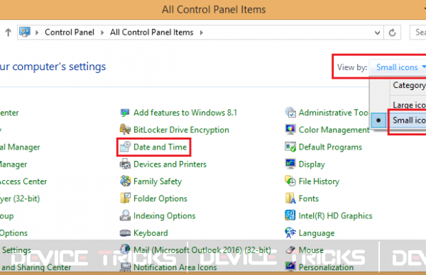
Task: Open Add features to Windows 8.1 link
Action: 185,113
